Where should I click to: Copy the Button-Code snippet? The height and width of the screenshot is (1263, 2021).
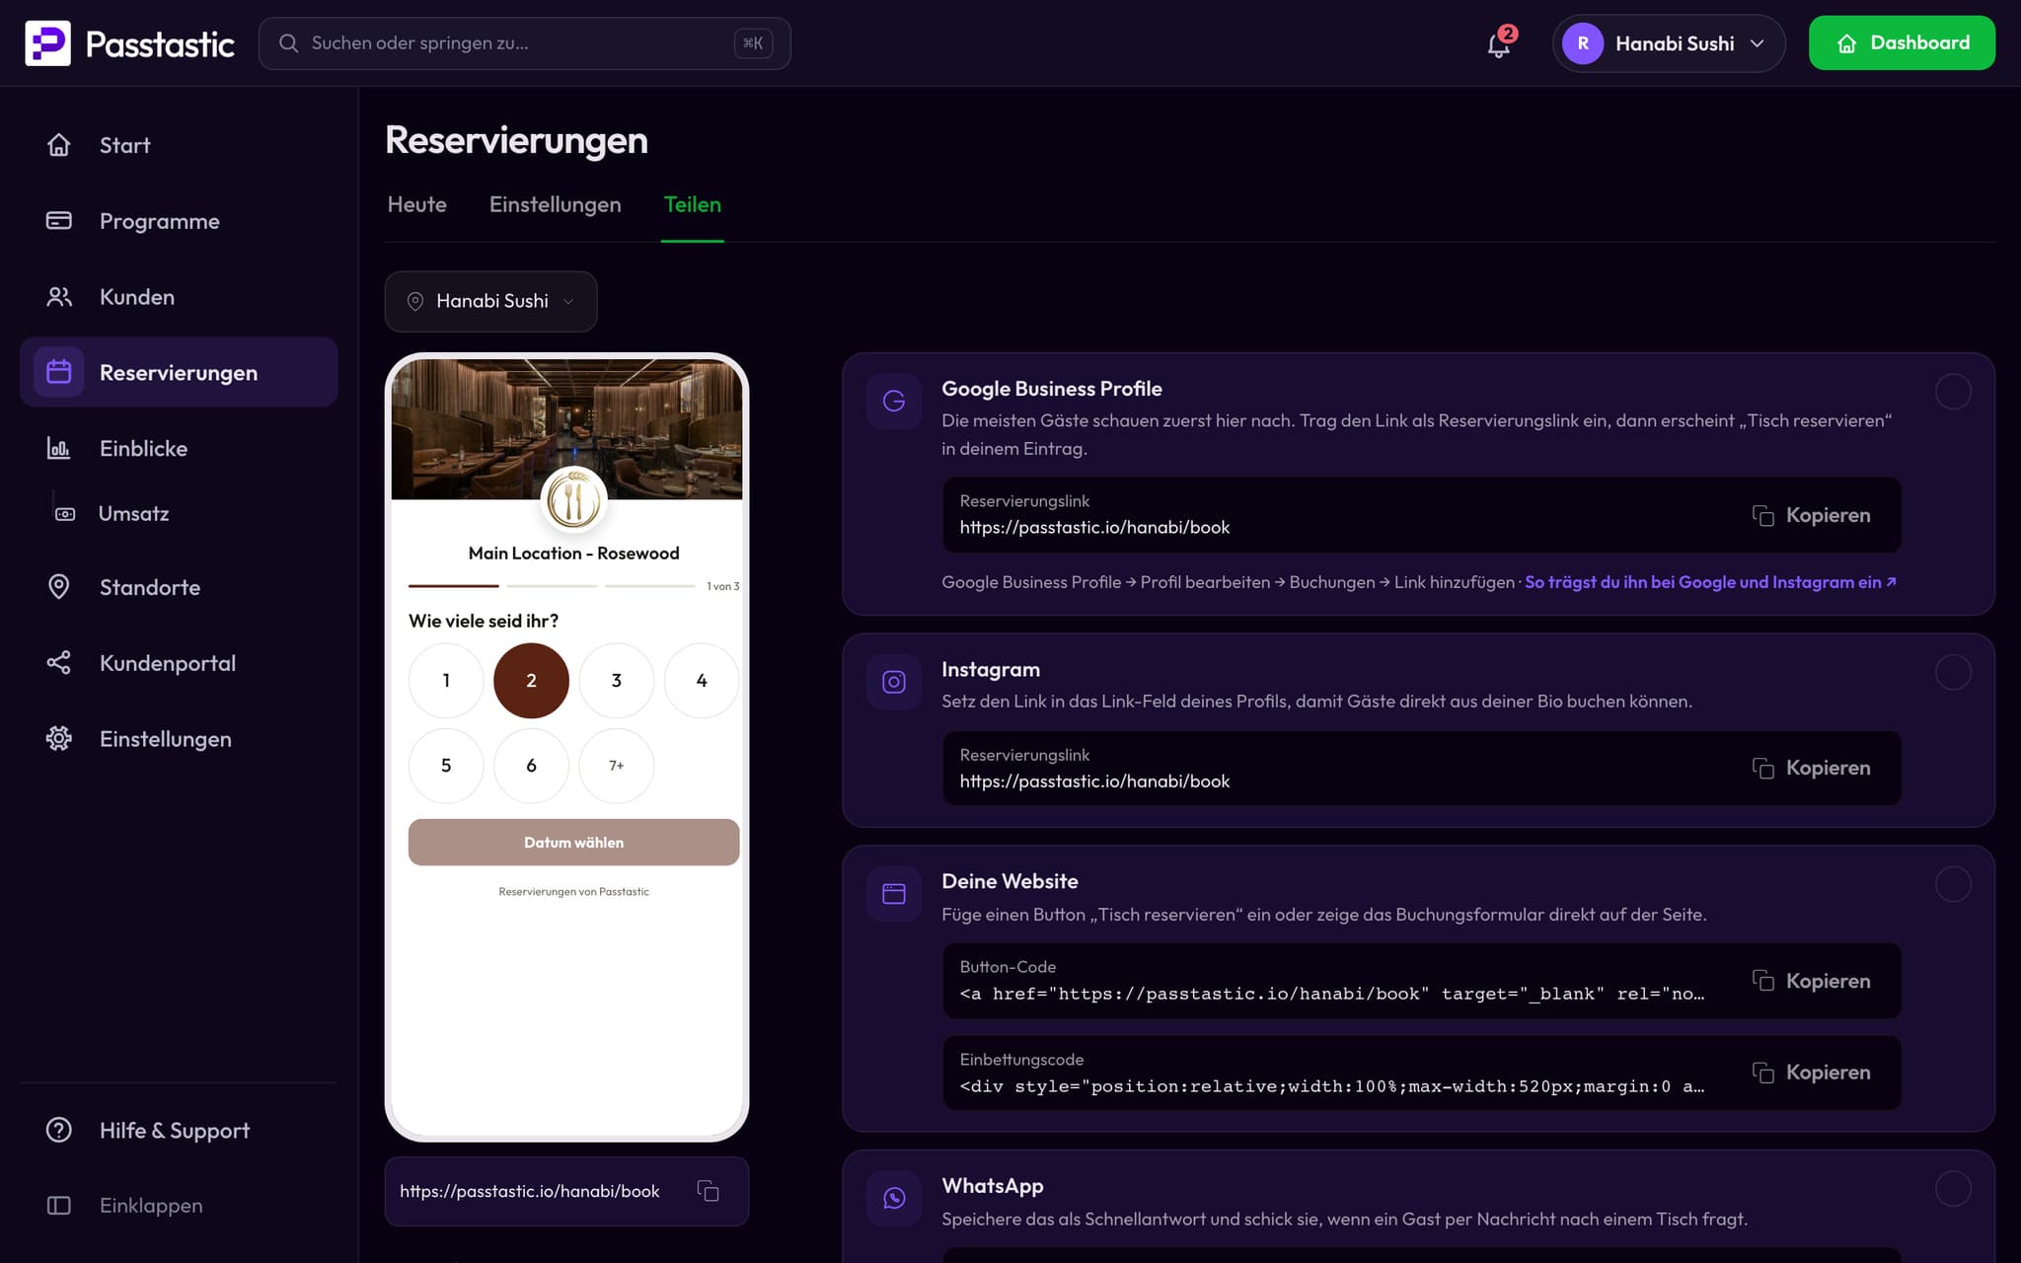click(x=1812, y=981)
